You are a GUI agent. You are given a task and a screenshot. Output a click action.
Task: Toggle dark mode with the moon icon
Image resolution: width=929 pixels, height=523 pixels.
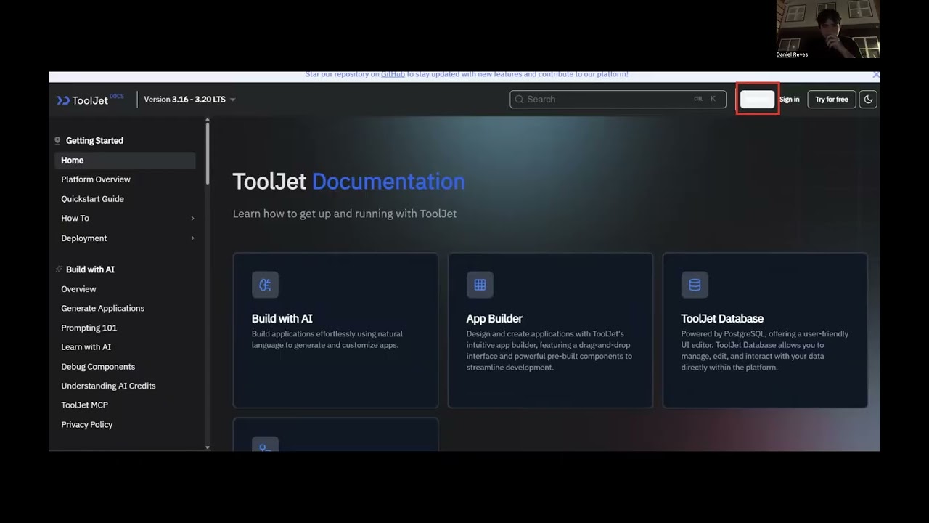pos(868,100)
